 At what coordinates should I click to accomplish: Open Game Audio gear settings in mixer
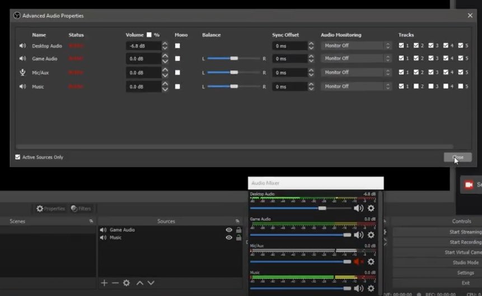[x=371, y=235]
